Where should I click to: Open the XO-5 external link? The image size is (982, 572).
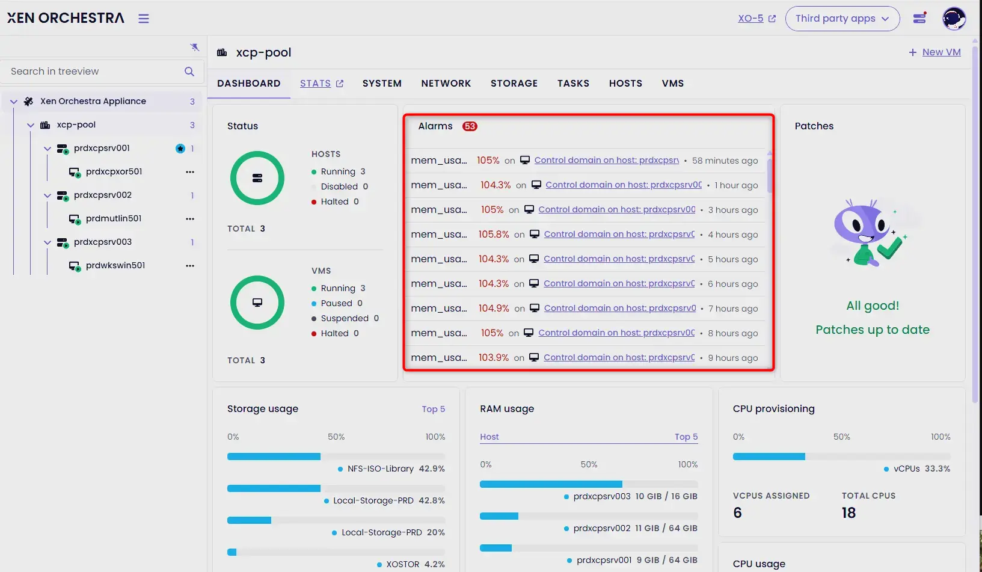756,19
